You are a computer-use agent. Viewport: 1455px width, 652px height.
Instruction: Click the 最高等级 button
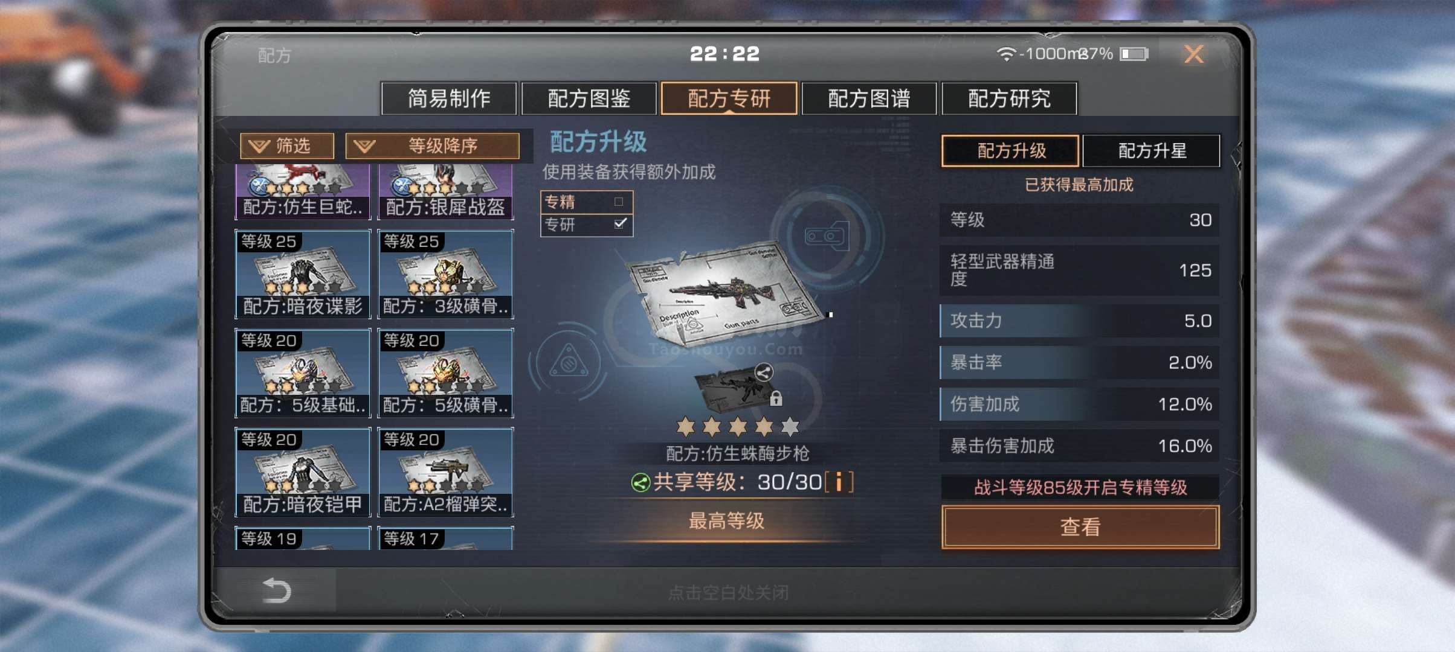[x=726, y=520]
